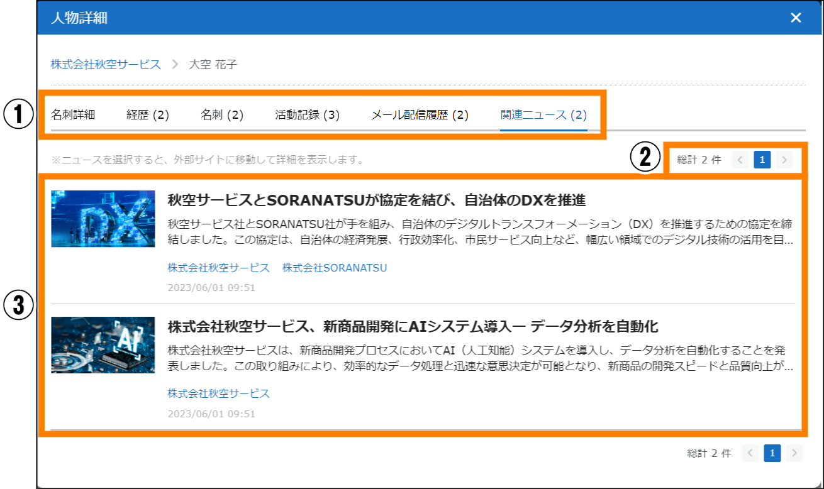Click 株式会社秋空サービス breadcrumb link
Screen dimensions: 824x489
[106, 64]
